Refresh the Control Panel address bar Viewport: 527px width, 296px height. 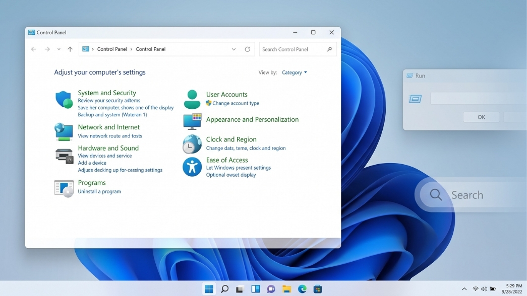coord(248,49)
